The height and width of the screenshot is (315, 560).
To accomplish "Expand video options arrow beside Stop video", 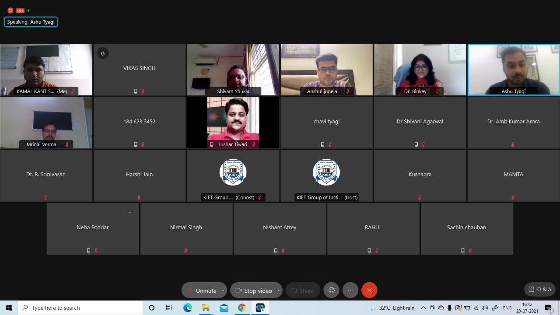I will (278, 290).
